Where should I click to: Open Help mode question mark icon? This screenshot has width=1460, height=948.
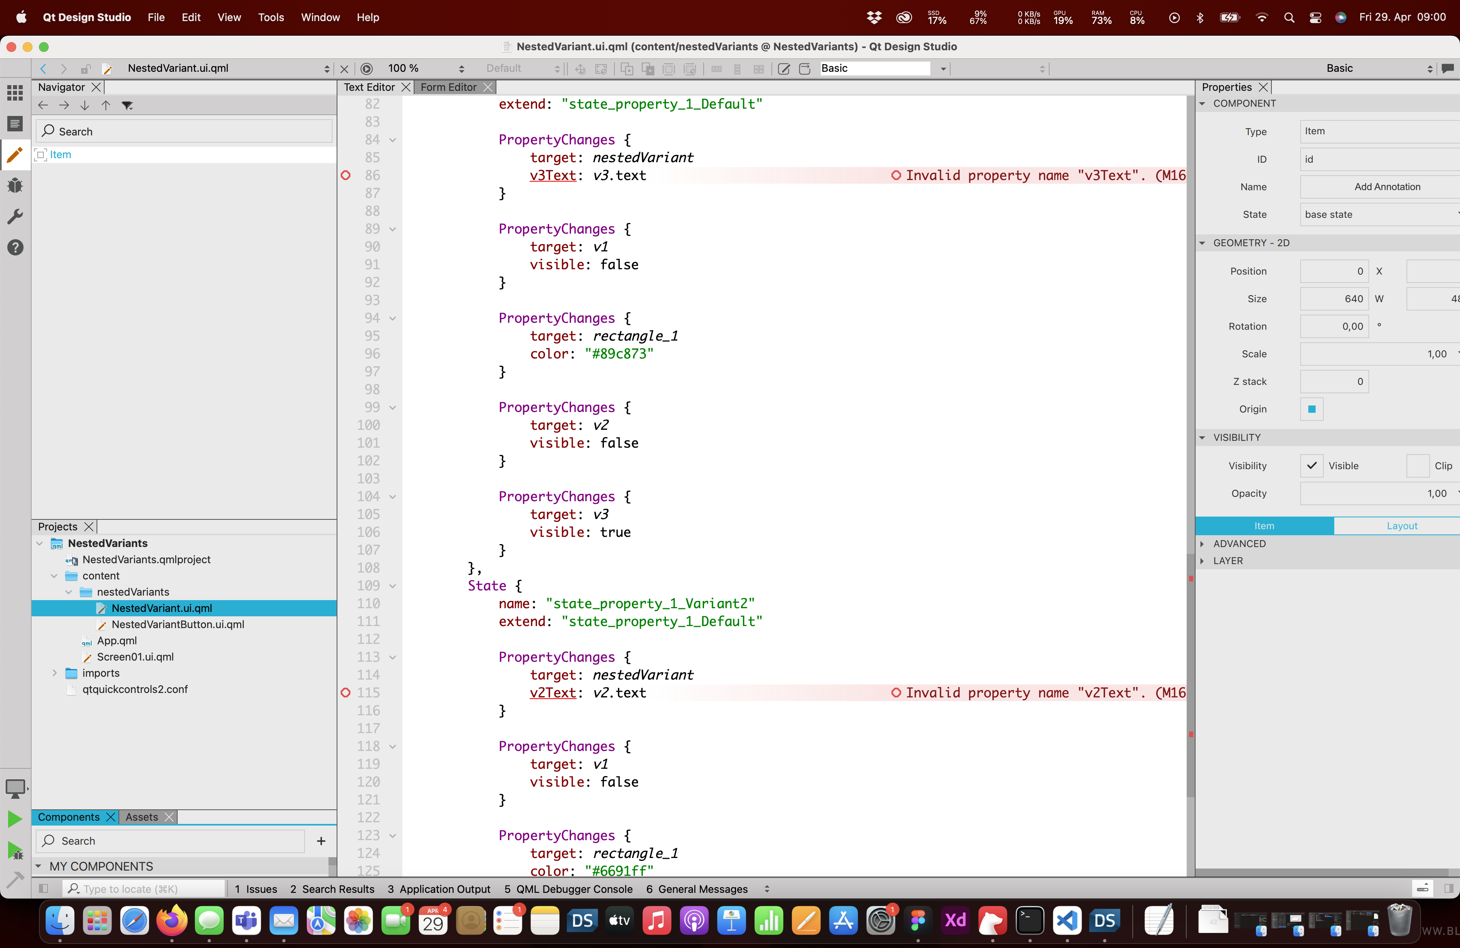pyautogui.click(x=15, y=247)
